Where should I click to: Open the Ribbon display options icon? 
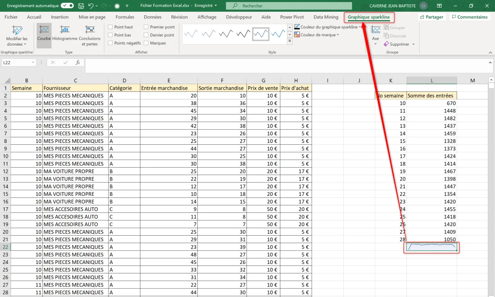click(440, 6)
